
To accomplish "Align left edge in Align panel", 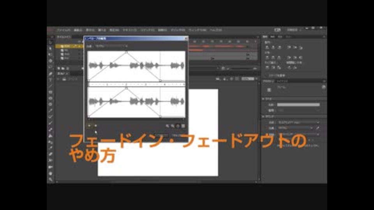I will point(267,47).
